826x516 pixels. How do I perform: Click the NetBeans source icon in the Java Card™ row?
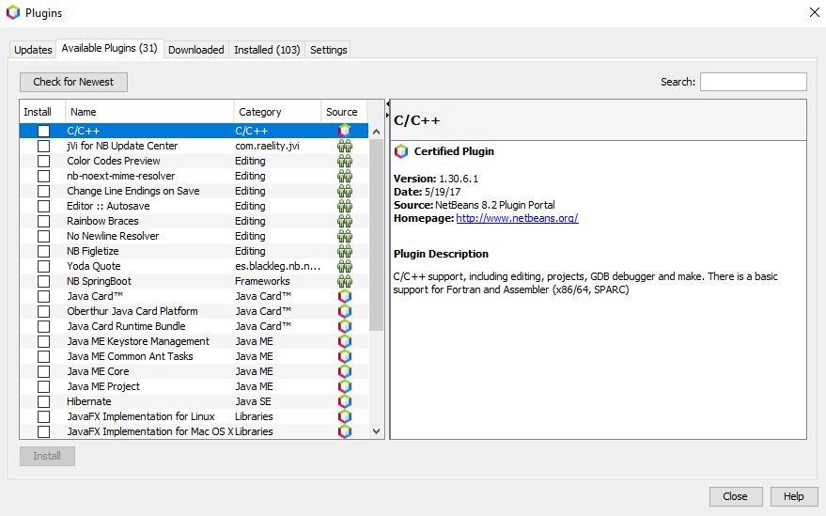click(x=345, y=296)
